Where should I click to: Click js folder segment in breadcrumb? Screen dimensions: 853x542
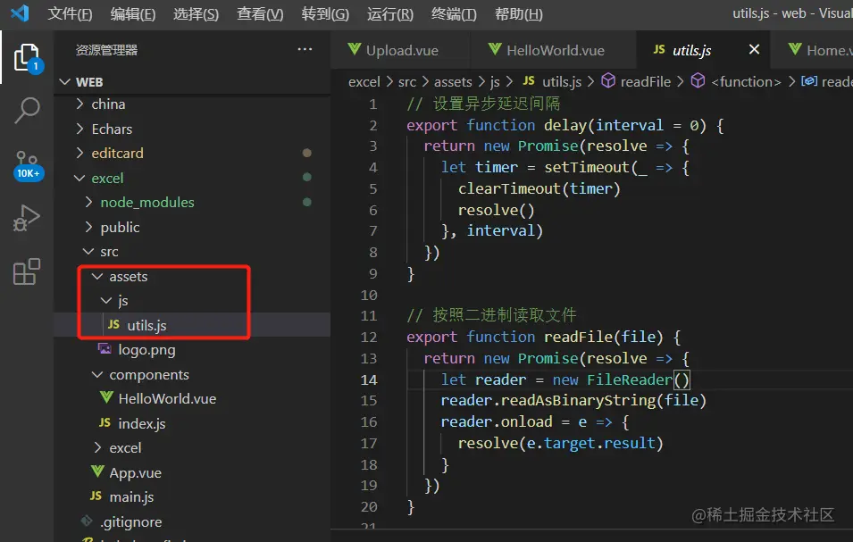(x=495, y=82)
